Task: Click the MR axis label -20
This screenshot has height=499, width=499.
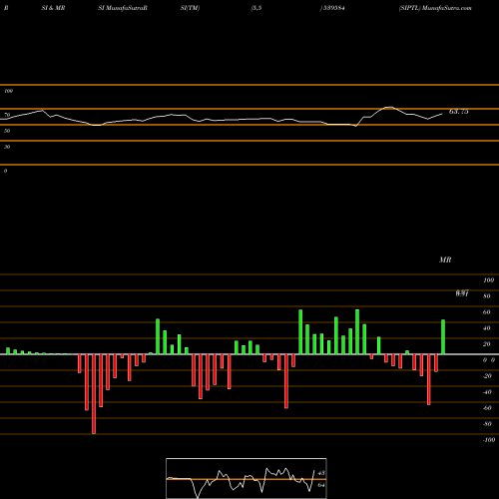Action: coord(487,376)
